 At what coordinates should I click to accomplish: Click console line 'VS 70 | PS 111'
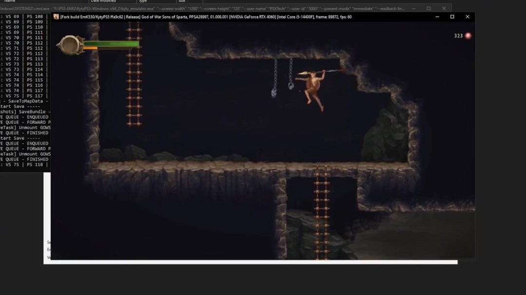tap(23, 37)
